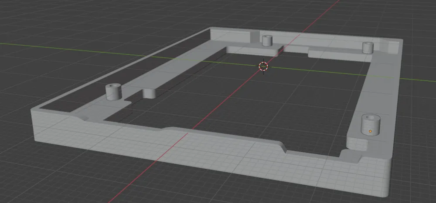Viewport: 436px width, 203px height.
Task: Select the right rail's flat top surface
Action: [379, 87]
